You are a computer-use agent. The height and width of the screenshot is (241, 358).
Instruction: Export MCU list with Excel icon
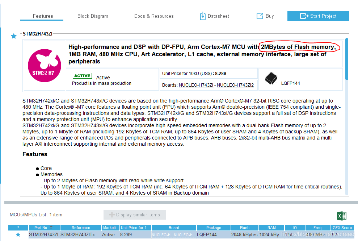pyautogui.click(x=342, y=216)
